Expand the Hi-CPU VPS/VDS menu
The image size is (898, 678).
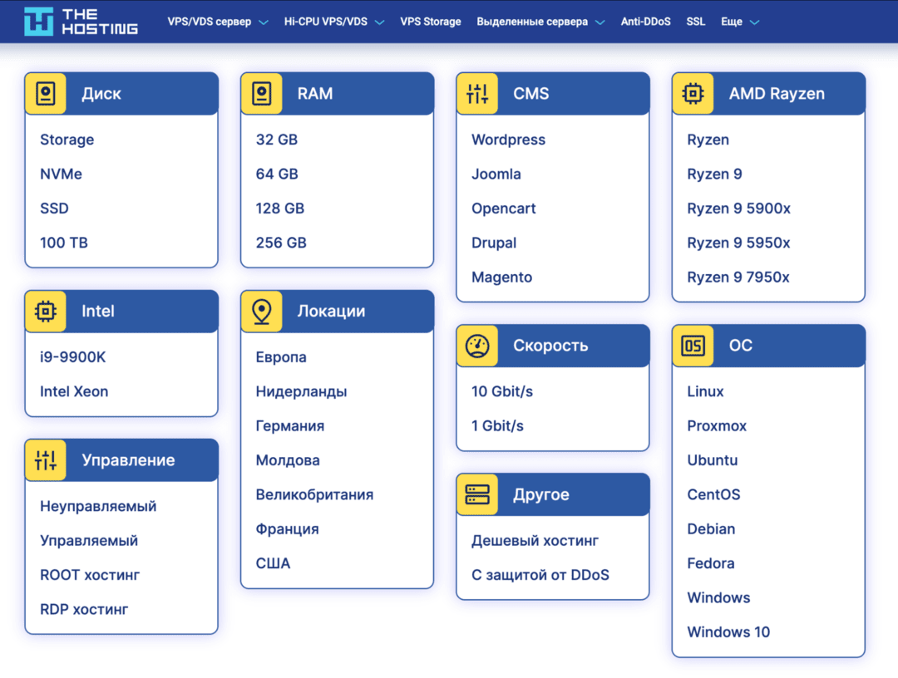(x=333, y=22)
